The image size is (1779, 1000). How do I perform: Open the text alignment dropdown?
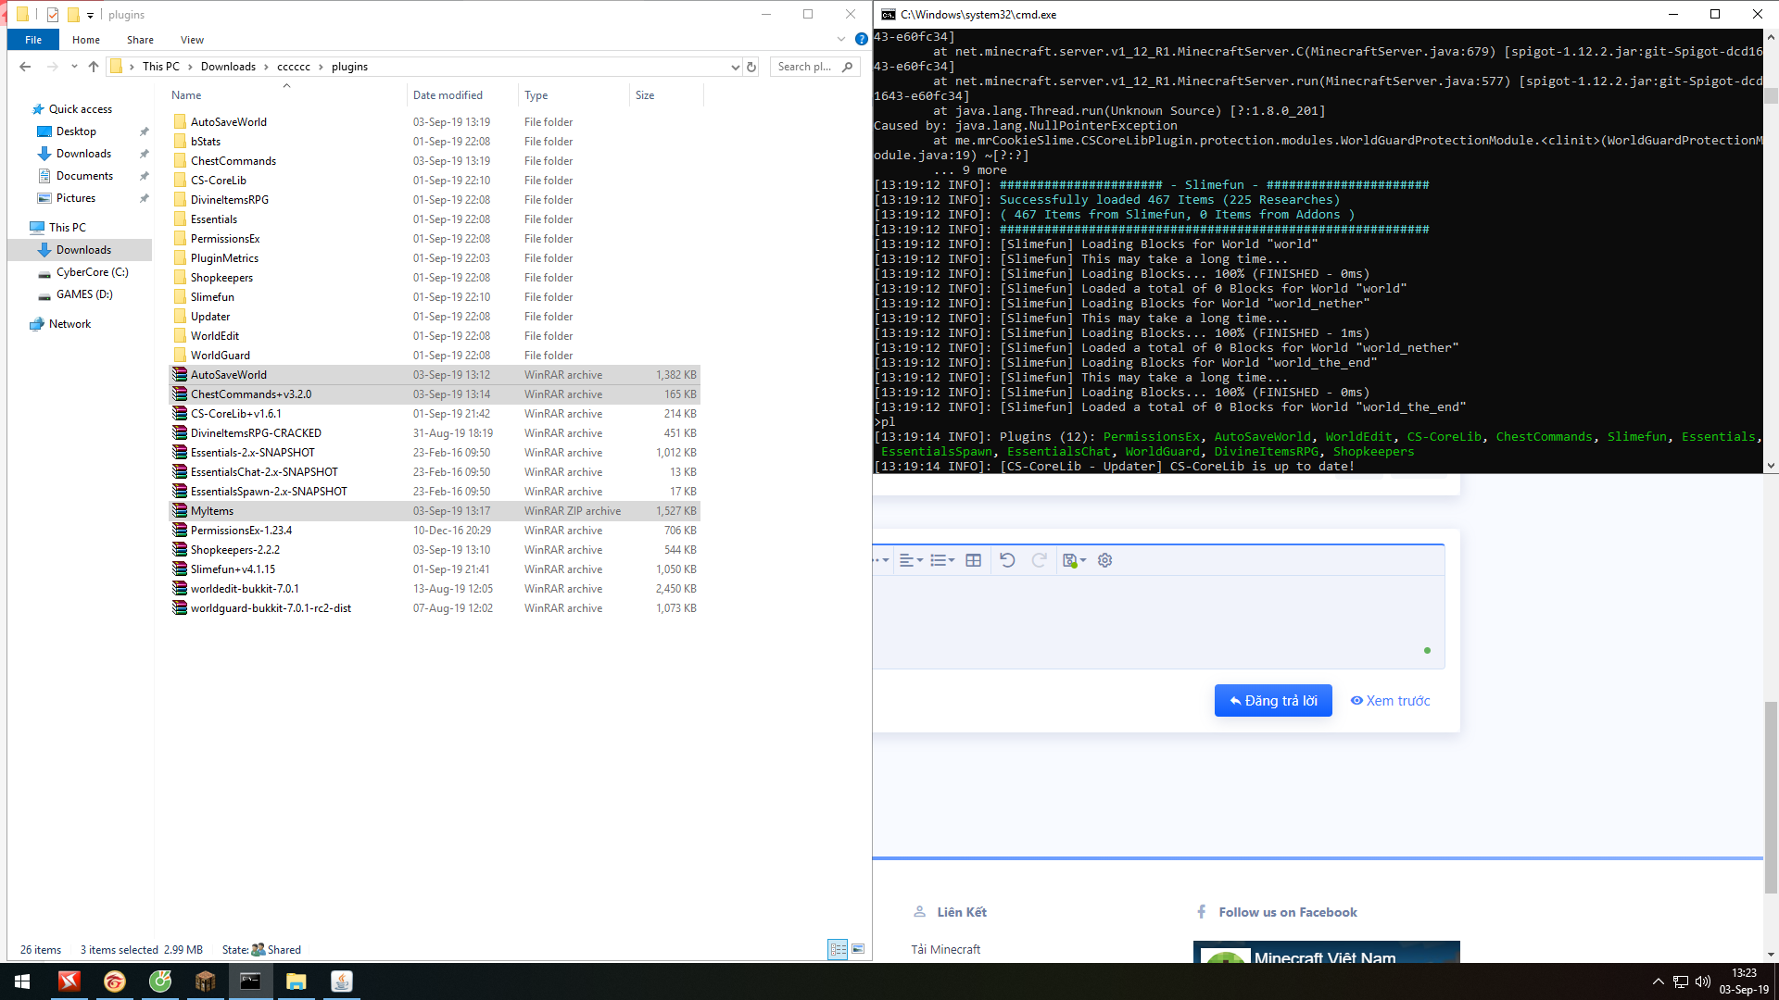point(911,560)
